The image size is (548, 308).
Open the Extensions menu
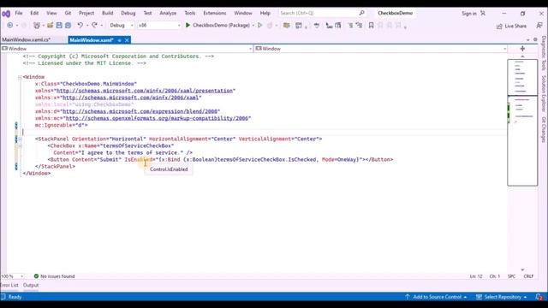(x=215, y=13)
